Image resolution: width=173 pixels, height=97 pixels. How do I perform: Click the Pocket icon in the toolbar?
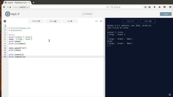[x=165, y=7]
